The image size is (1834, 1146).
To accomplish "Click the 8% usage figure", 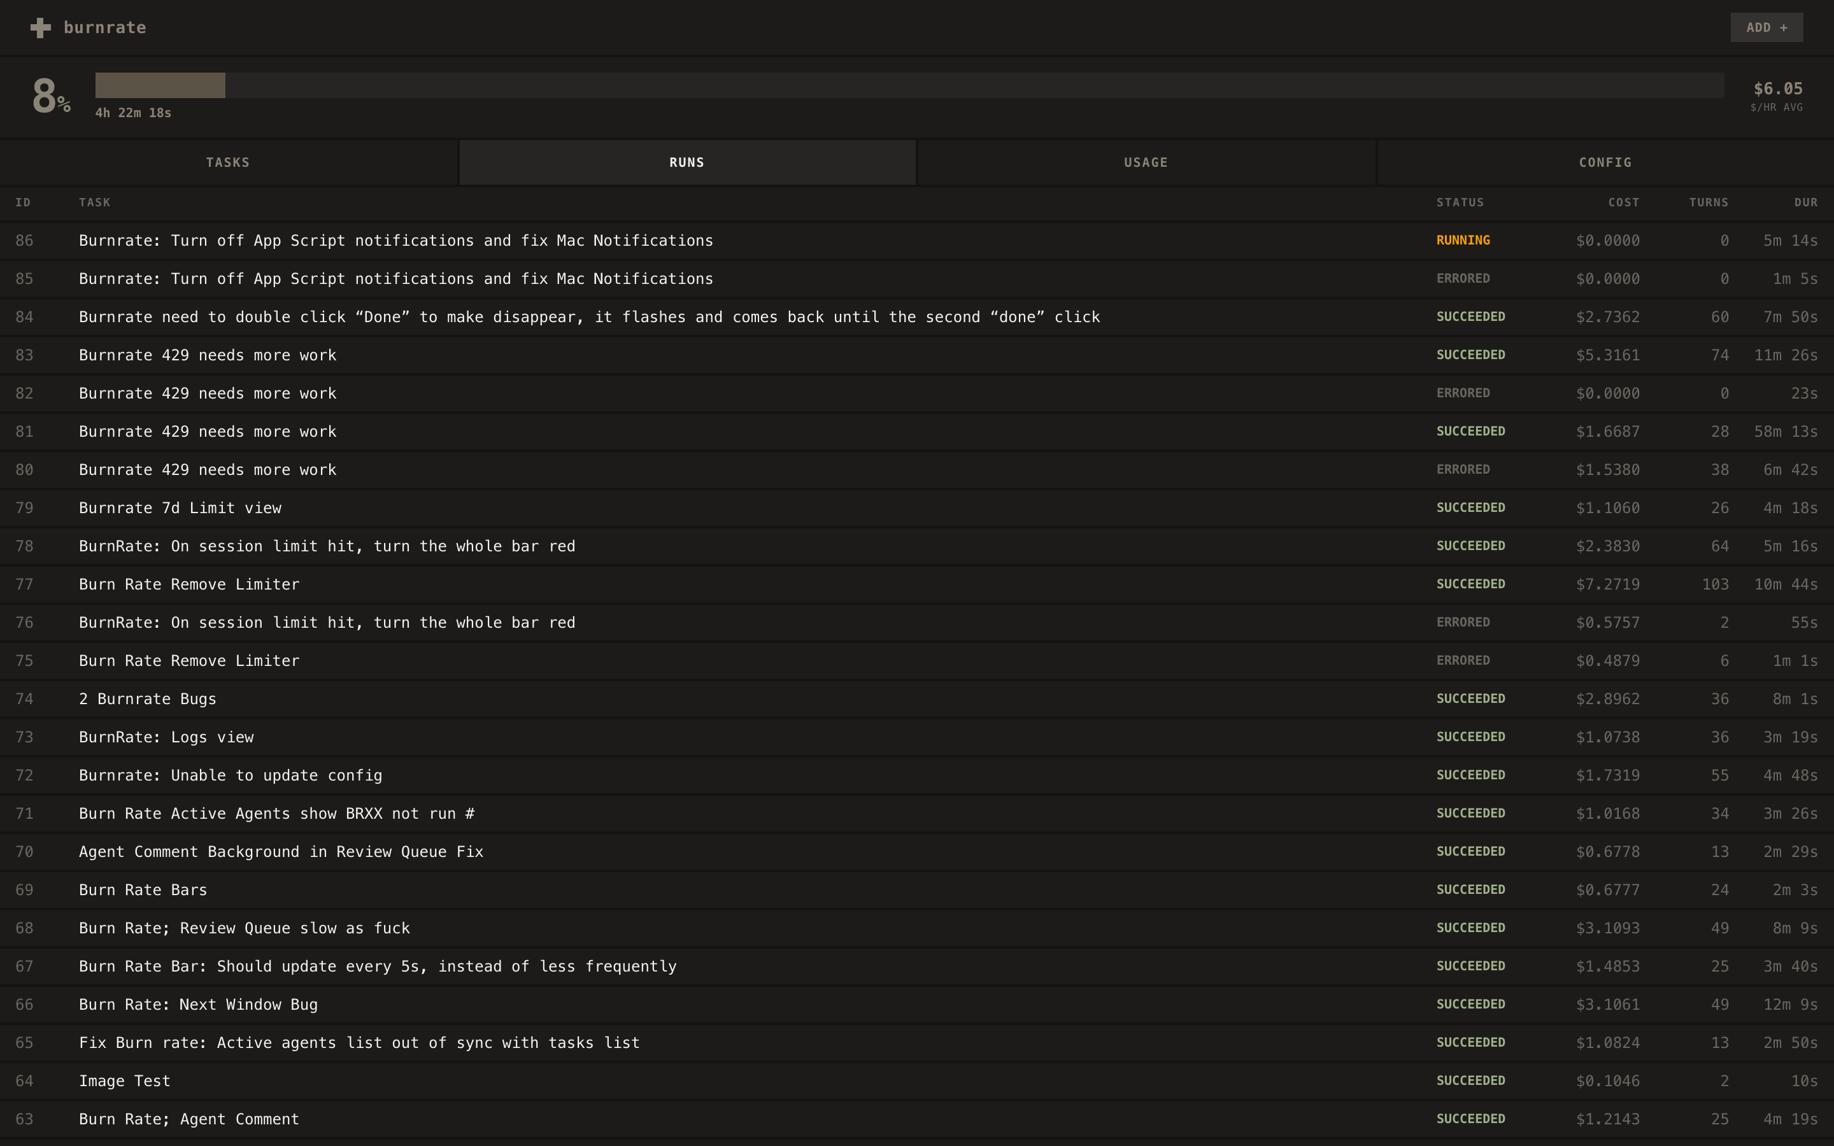I will [x=52, y=96].
